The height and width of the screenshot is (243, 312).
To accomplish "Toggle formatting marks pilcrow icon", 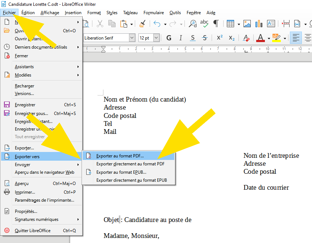I will point(216,24).
